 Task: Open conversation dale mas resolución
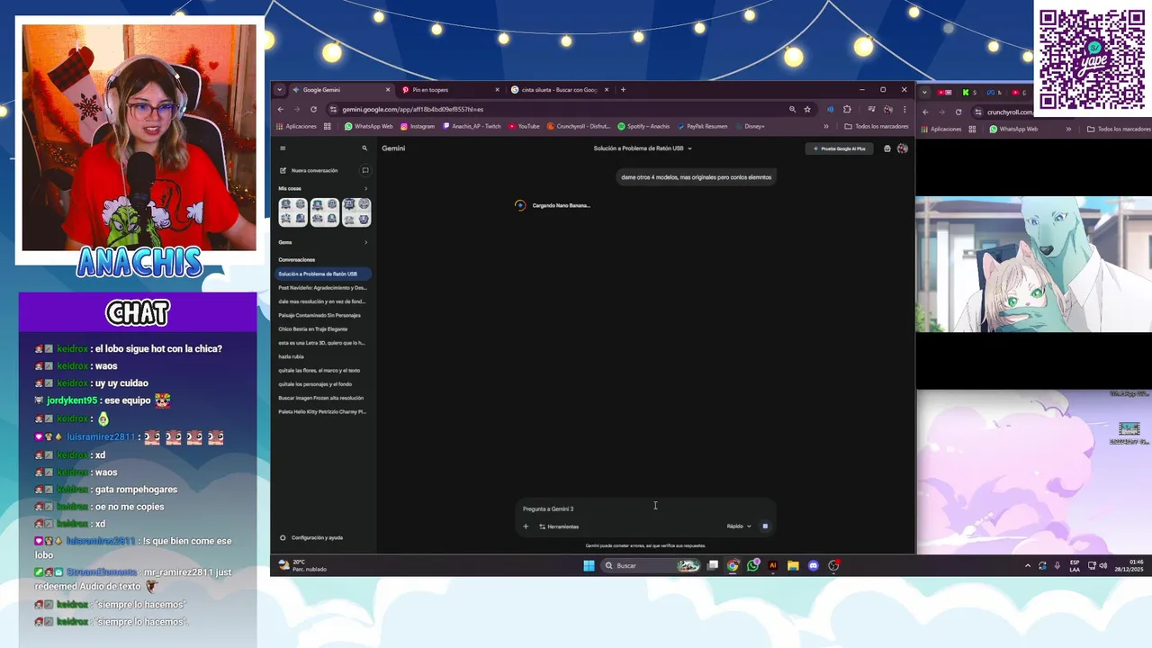tap(323, 301)
